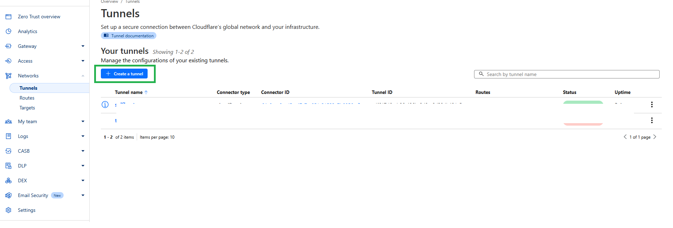The height and width of the screenshot is (228, 673).
Task: Click the My team people icon
Action: pyautogui.click(x=8, y=121)
